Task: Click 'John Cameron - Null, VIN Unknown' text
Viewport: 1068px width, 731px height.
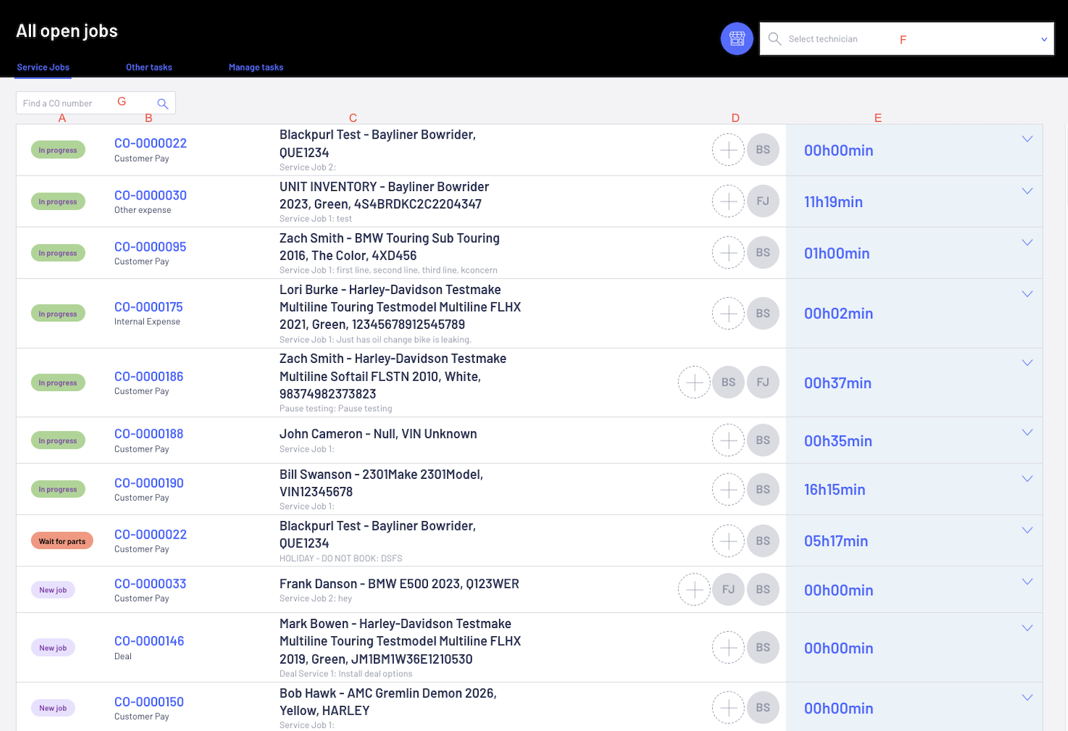Action: click(x=378, y=434)
